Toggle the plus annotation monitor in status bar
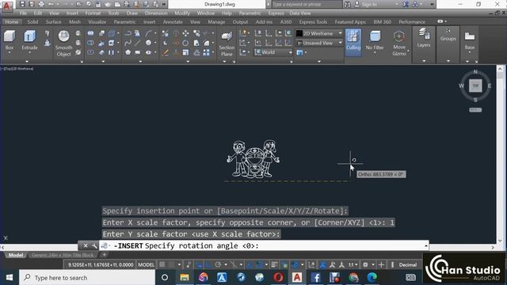The height and width of the screenshot is (285, 507). point(381,264)
